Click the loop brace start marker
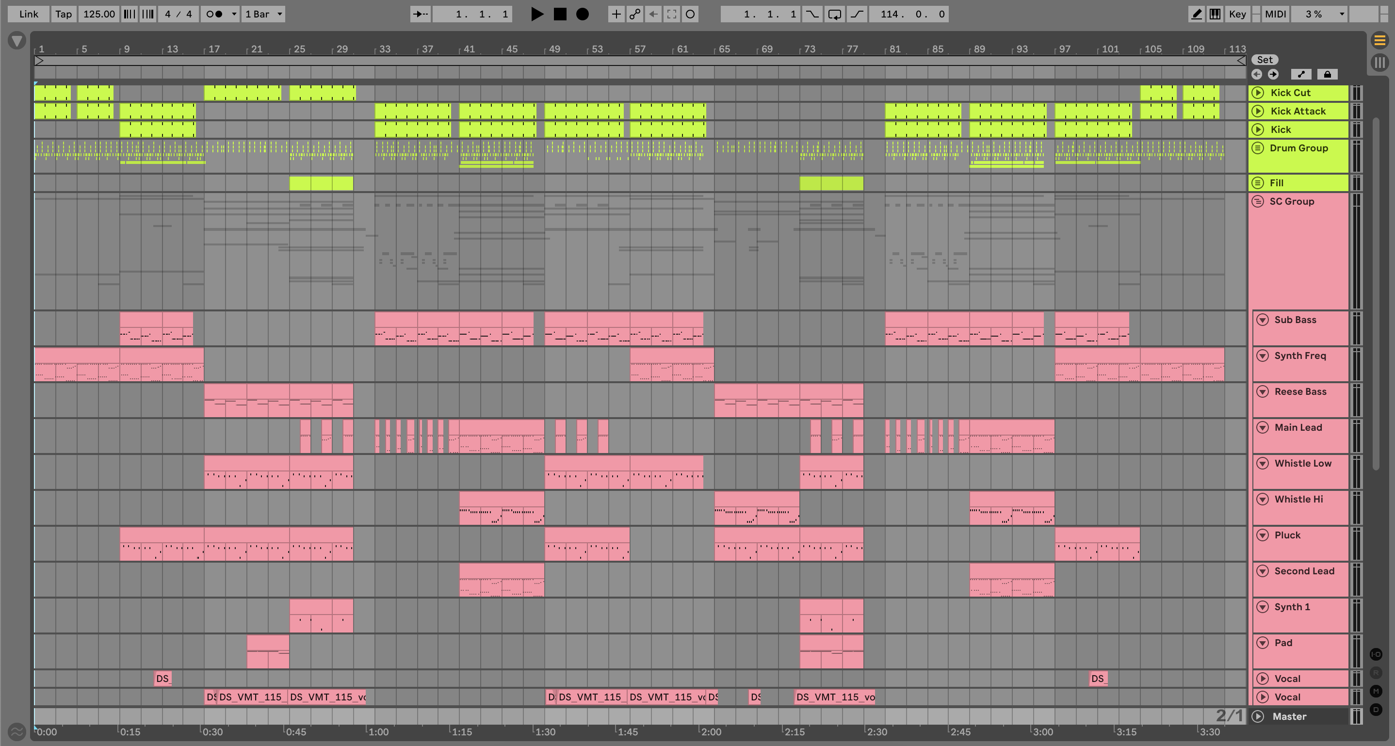The width and height of the screenshot is (1395, 746). pos(39,61)
